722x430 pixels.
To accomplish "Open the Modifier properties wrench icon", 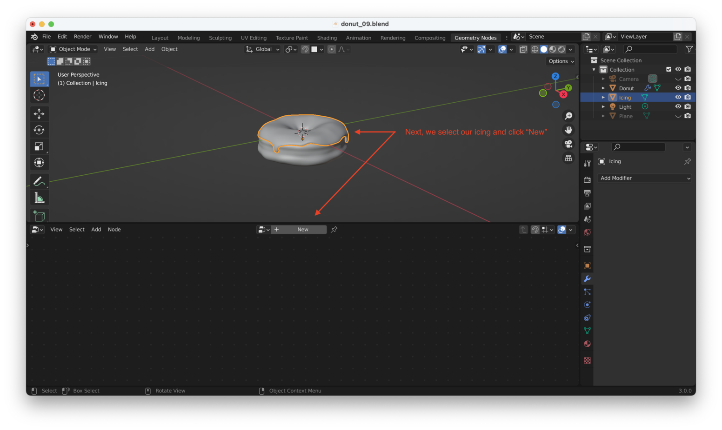I will (587, 278).
